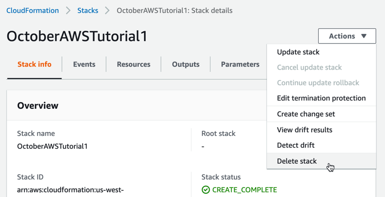Open the Events tab
Image resolution: width=385 pixels, height=197 pixels.
(x=84, y=64)
